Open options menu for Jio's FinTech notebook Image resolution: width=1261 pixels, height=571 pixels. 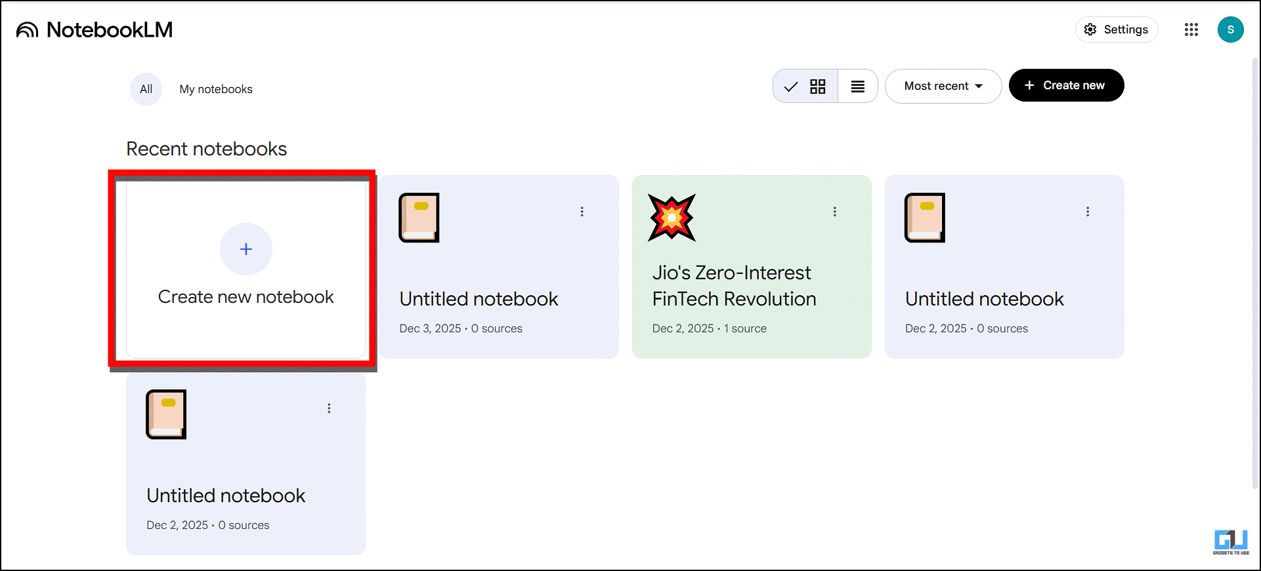pyautogui.click(x=834, y=212)
